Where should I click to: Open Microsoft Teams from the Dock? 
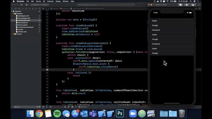click(93, 113)
